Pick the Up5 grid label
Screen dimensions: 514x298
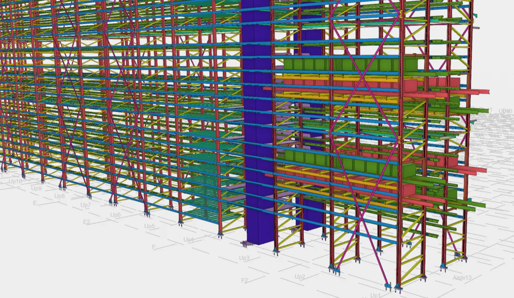pyautogui.click(x=149, y=226)
